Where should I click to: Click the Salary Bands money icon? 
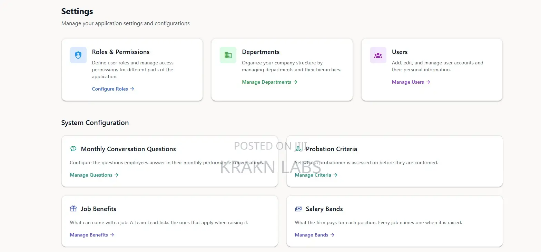pyautogui.click(x=298, y=209)
